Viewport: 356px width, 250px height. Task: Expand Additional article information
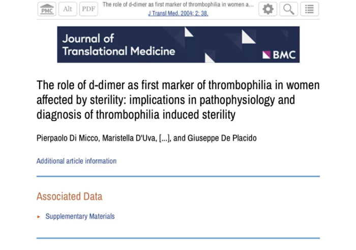coord(76,161)
